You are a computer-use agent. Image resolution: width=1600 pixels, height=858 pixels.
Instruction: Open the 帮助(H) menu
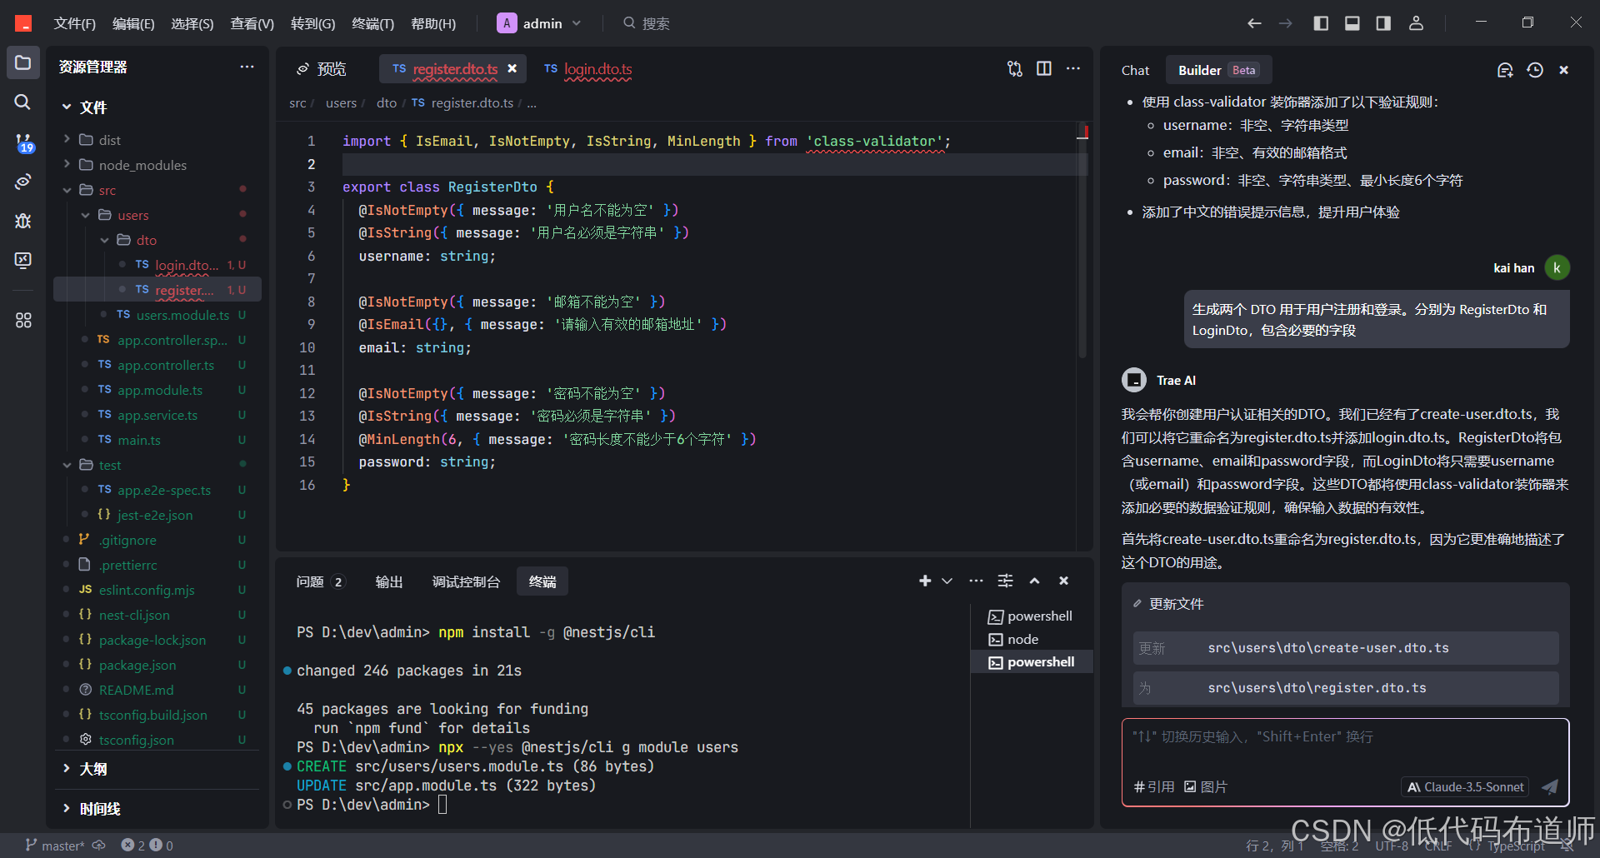(x=433, y=23)
